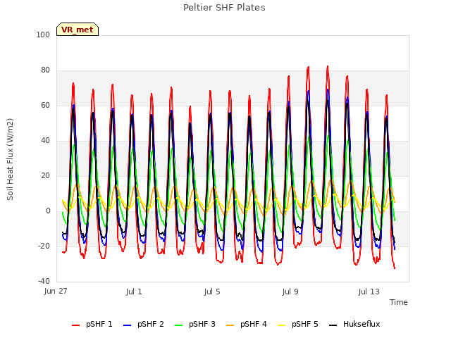Click the Jul 13 x-axis tick label
Image resolution: width=451 pixels, height=338 pixels.
tap(369, 292)
